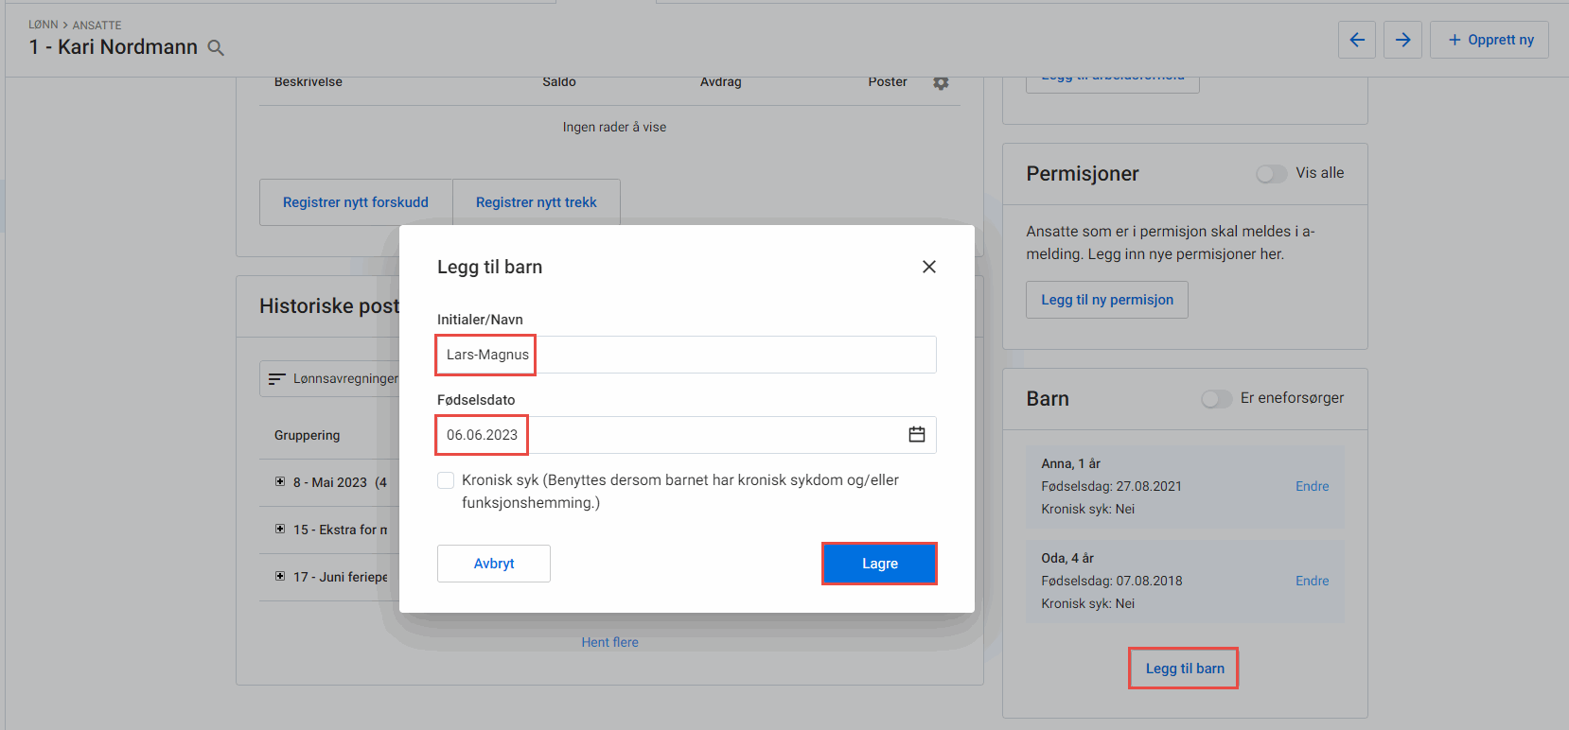Viewport: 1569px width, 730px height.
Task: Expand the 15 - Ekstra row
Action: pos(280,530)
